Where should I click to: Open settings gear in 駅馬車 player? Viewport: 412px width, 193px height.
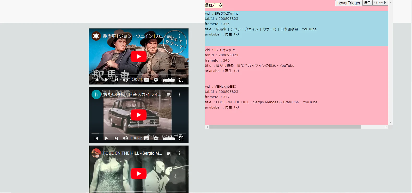[156, 80]
